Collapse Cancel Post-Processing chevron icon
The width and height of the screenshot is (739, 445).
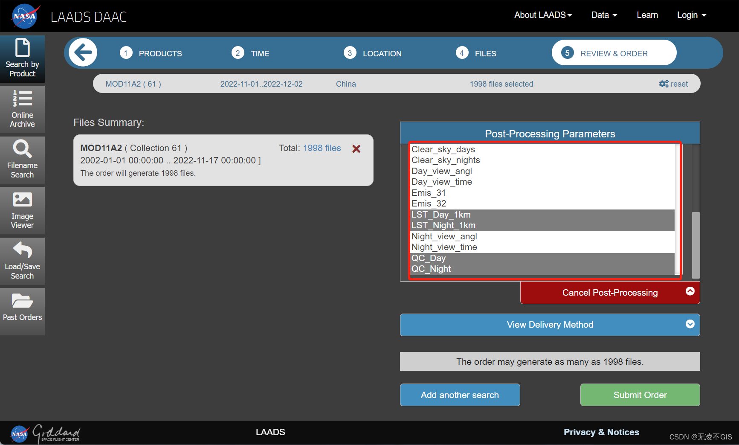pos(690,291)
